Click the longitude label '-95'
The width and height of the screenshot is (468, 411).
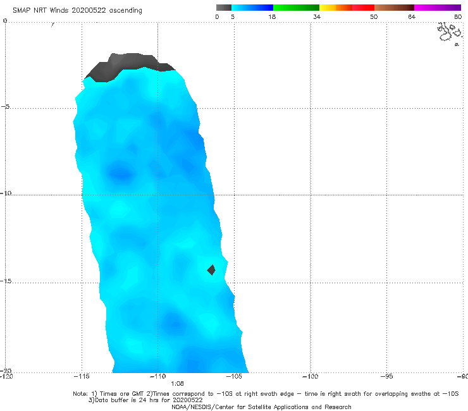click(387, 376)
